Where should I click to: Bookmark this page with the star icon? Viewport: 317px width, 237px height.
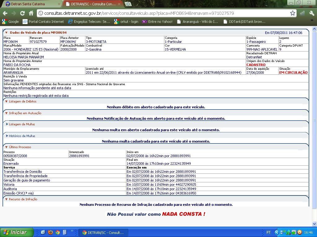coord(293,13)
